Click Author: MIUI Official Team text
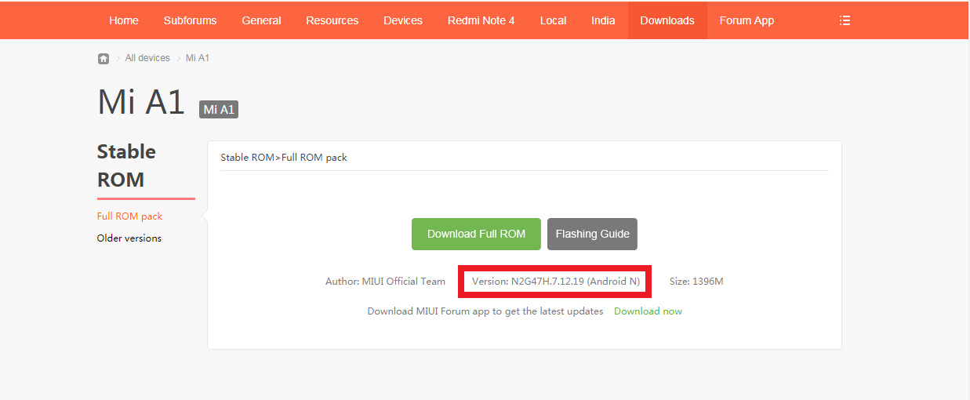Screen dimensions: 970x400 385,282
